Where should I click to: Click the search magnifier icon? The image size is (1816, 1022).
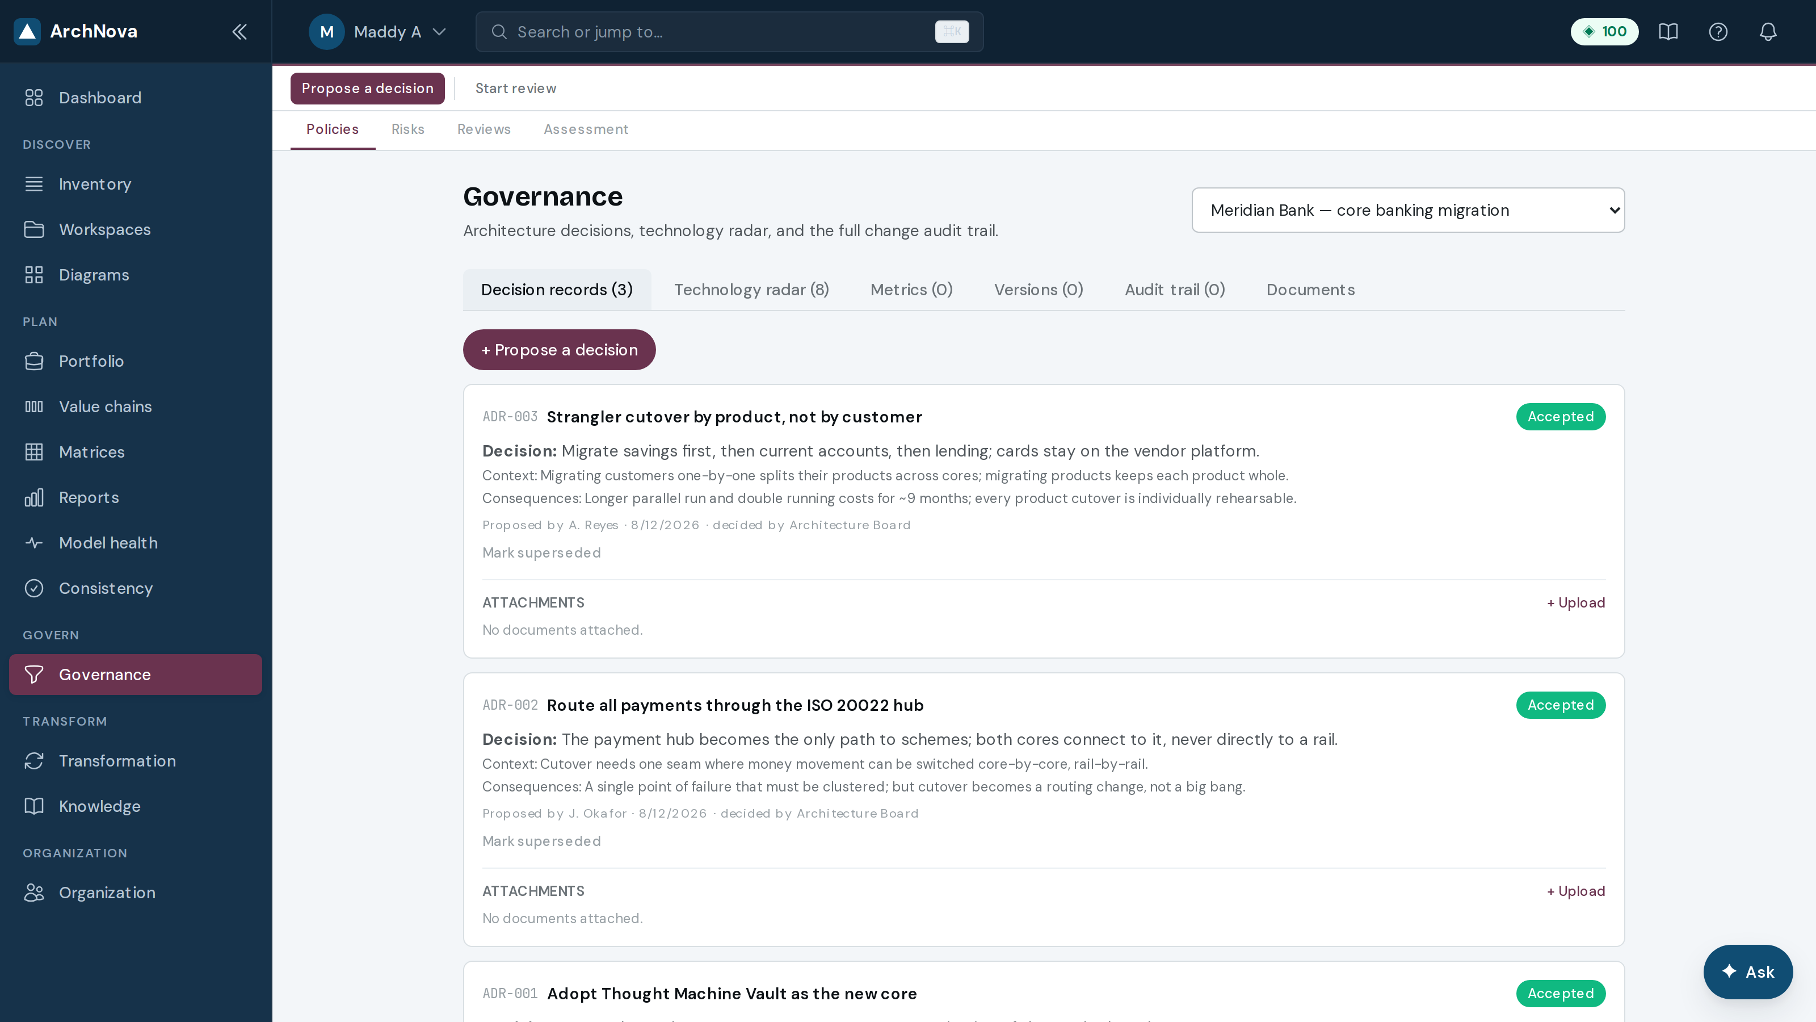click(499, 32)
